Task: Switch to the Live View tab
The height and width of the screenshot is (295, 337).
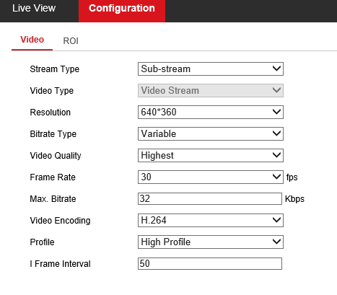Action: [x=34, y=9]
